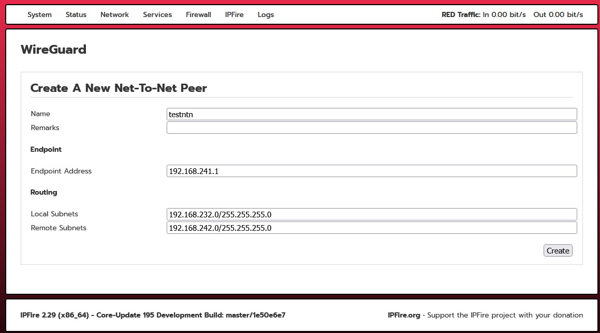Click the RED Traffic indicator text
Screen dimensions: 600x333
(461, 14)
